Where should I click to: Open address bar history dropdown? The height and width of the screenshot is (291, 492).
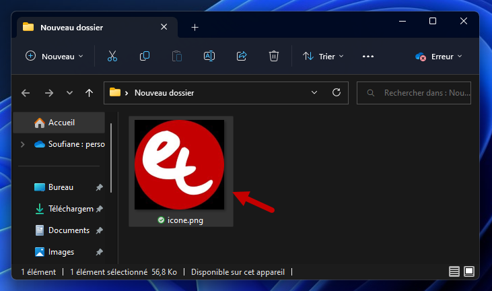tap(314, 92)
